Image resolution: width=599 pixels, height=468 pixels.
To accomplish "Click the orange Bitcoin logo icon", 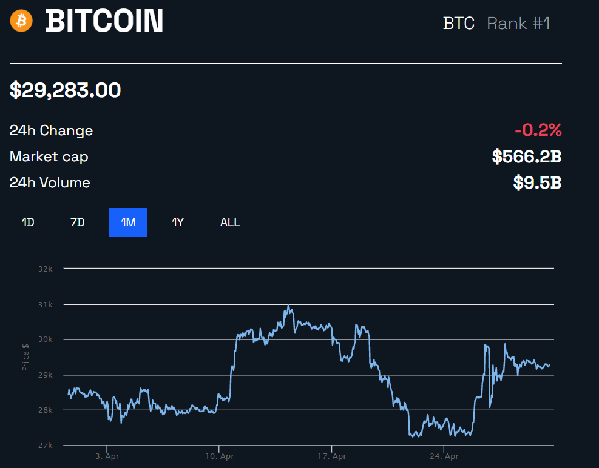I will [21, 21].
